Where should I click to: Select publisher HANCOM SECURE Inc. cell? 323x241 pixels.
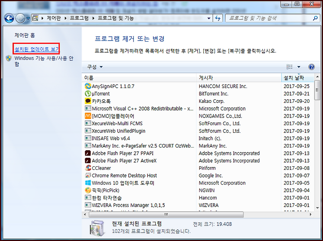pos(223,86)
